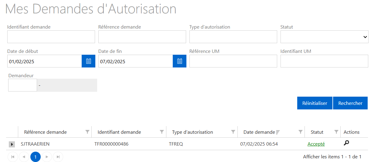Click the Identifiant demande search field
This screenshot has height=162, width=371.
pos(51,37)
